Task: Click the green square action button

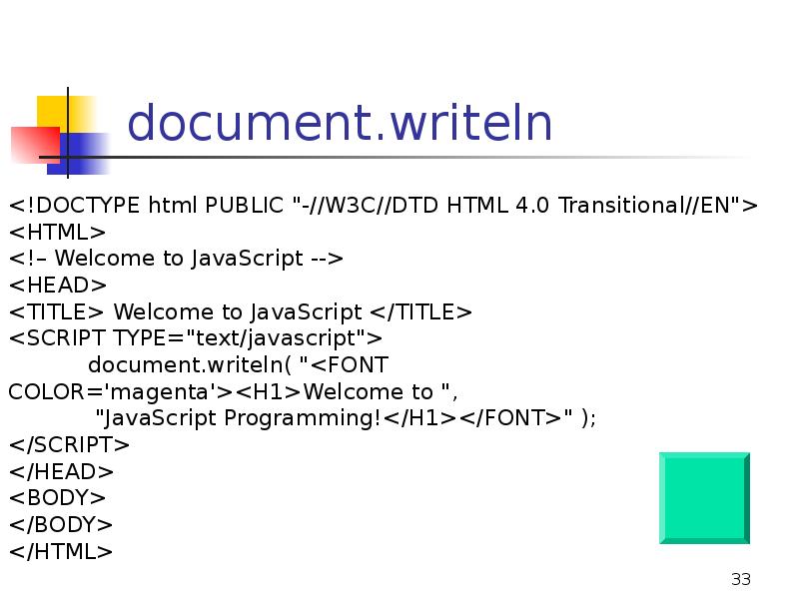Action: [704, 497]
